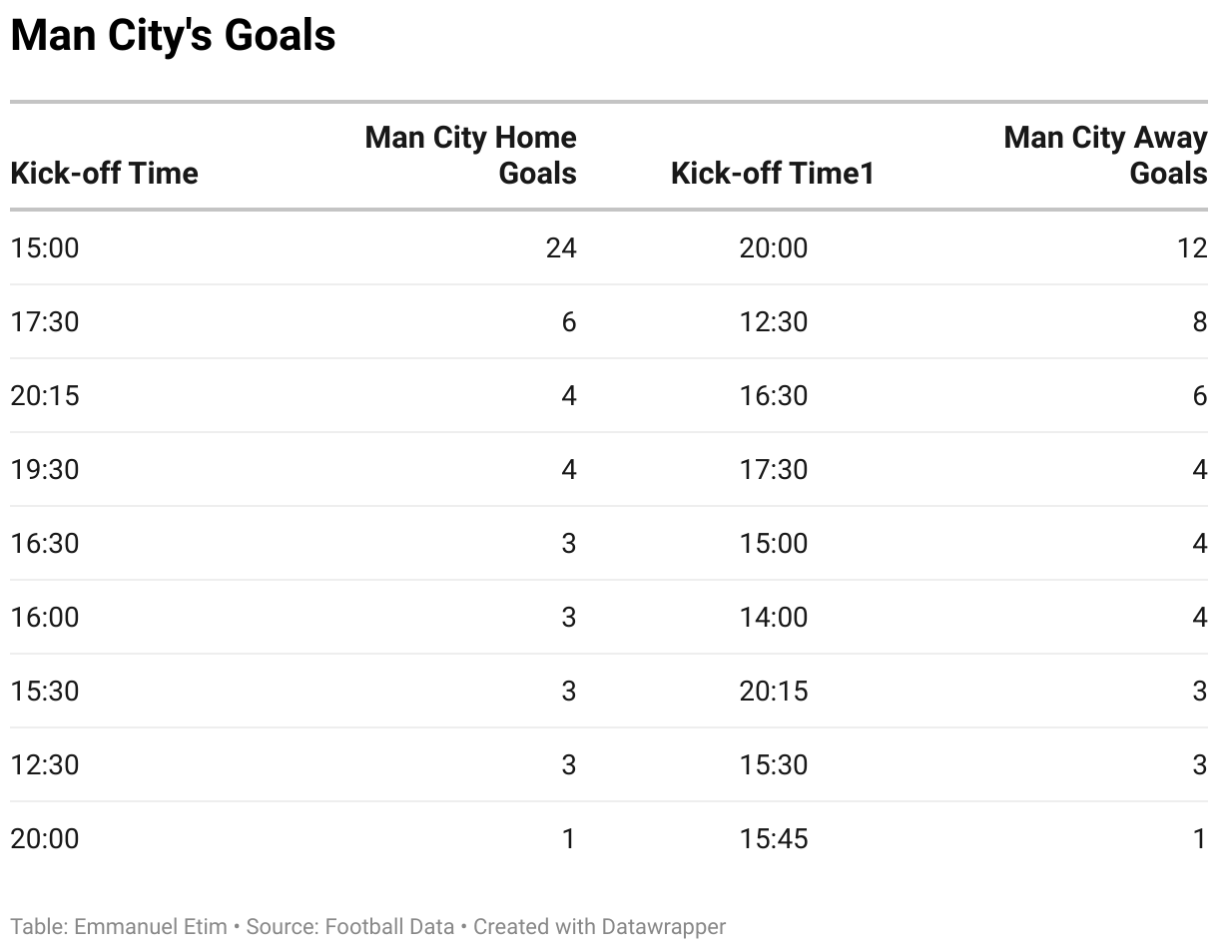Image resolution: width=1218 pixels, height=950 pixels.
Task: Click the 14:00 kick-off time cell
Action: pyautogui.click(x=774, y=617)
